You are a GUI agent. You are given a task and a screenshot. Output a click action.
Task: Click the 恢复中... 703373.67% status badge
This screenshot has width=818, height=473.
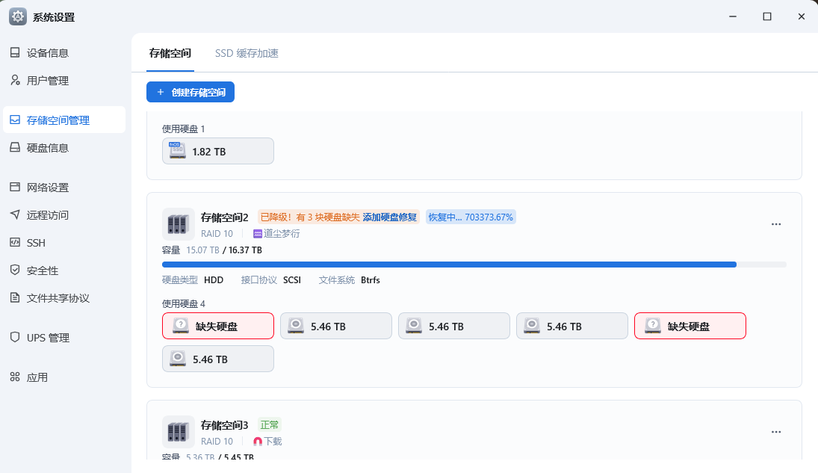coord(471,217)
